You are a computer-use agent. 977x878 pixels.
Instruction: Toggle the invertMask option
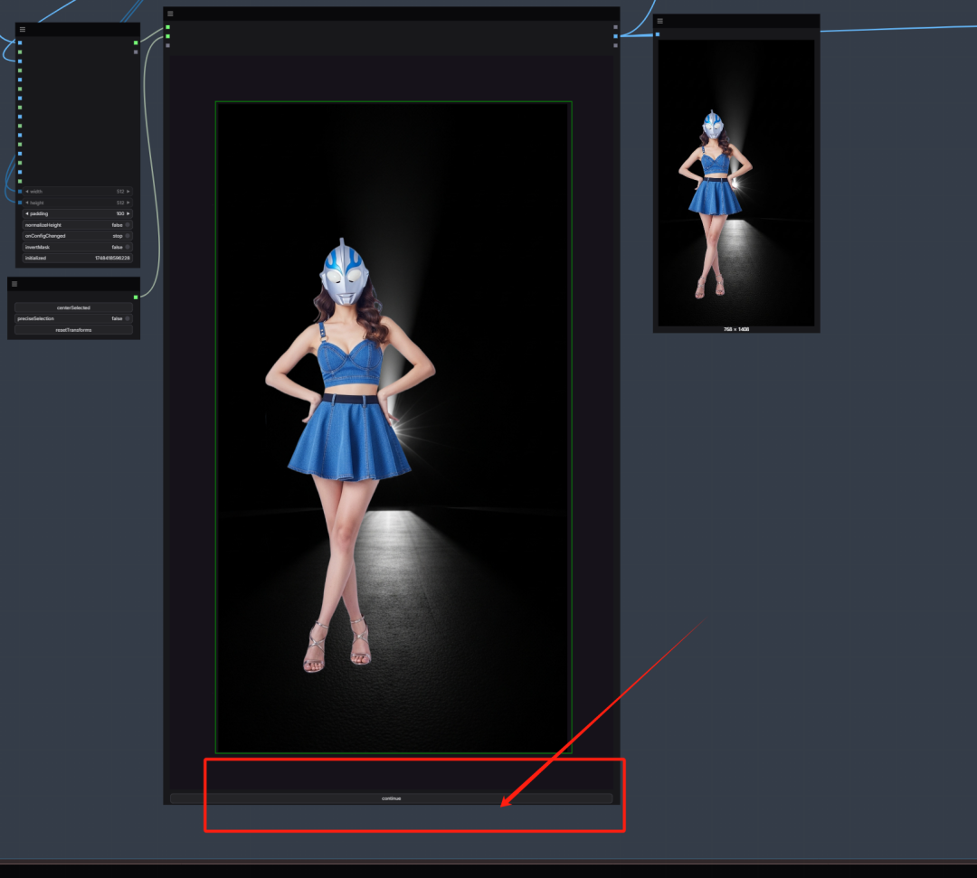point(77,247)
